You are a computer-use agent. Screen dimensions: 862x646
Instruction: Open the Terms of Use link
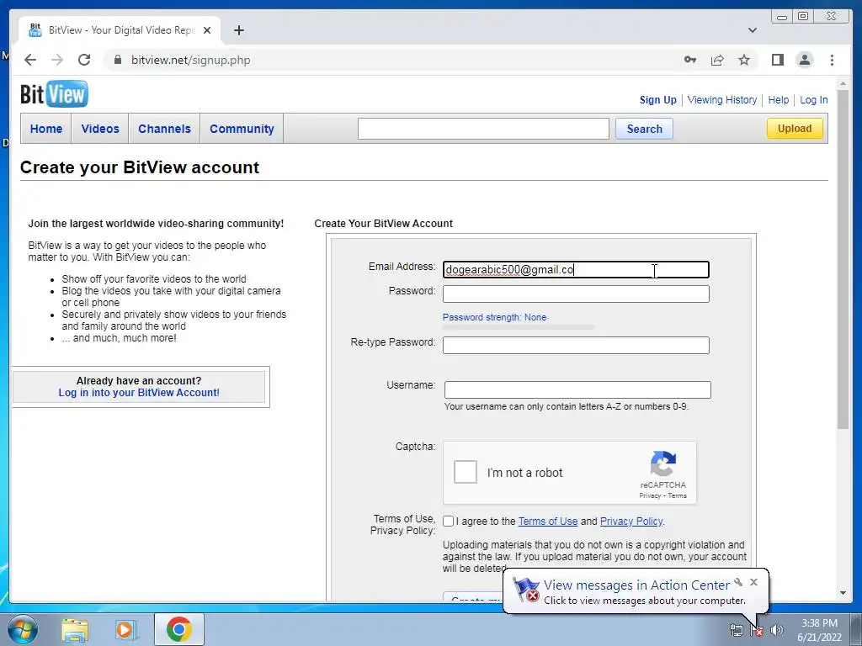(x=547, y=522)
